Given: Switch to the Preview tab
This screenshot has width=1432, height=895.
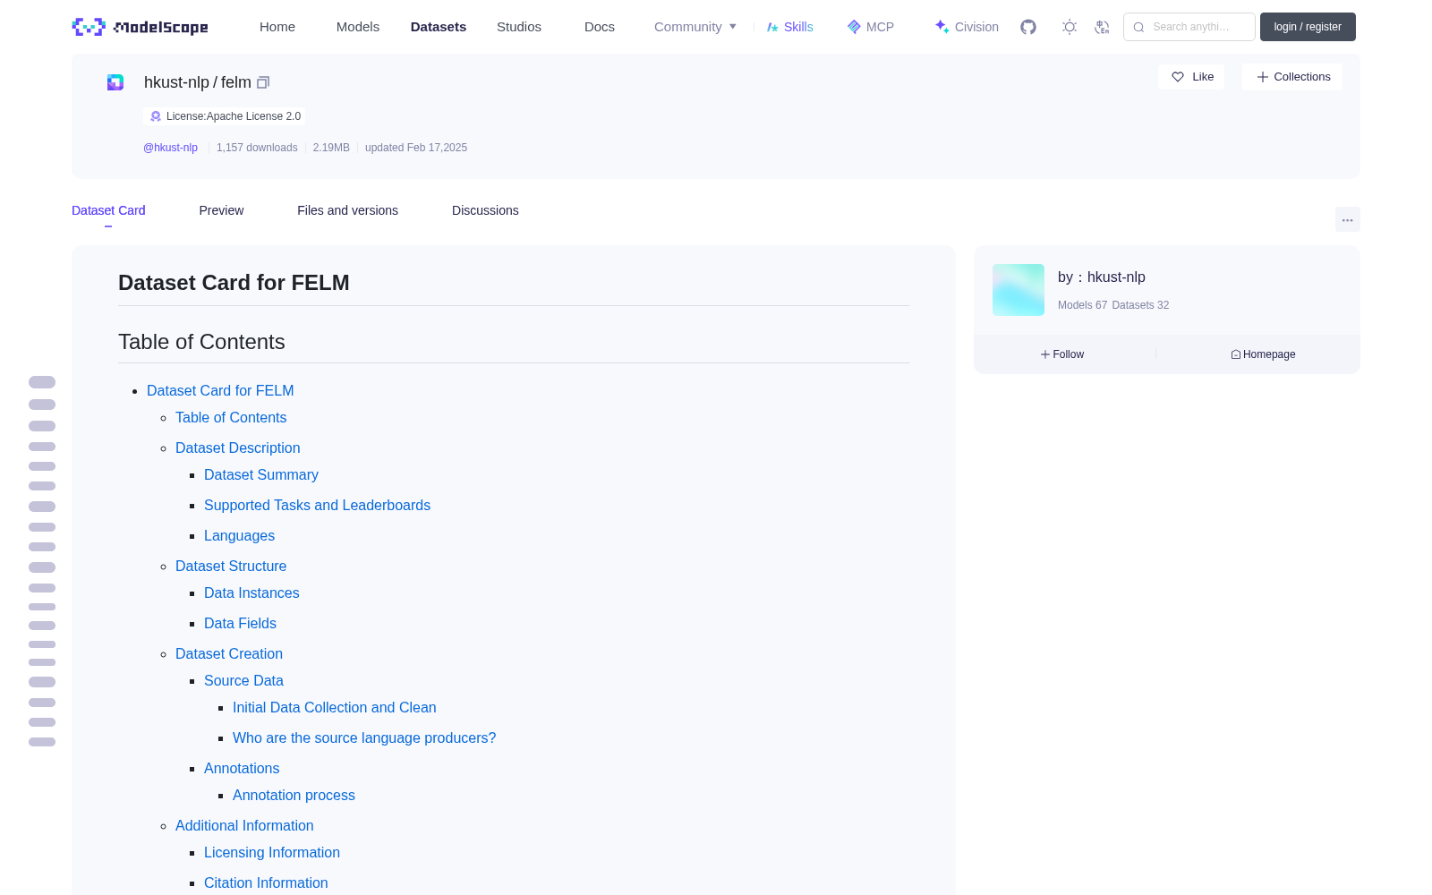Looking at the screenshot, I should click(221, 210).
